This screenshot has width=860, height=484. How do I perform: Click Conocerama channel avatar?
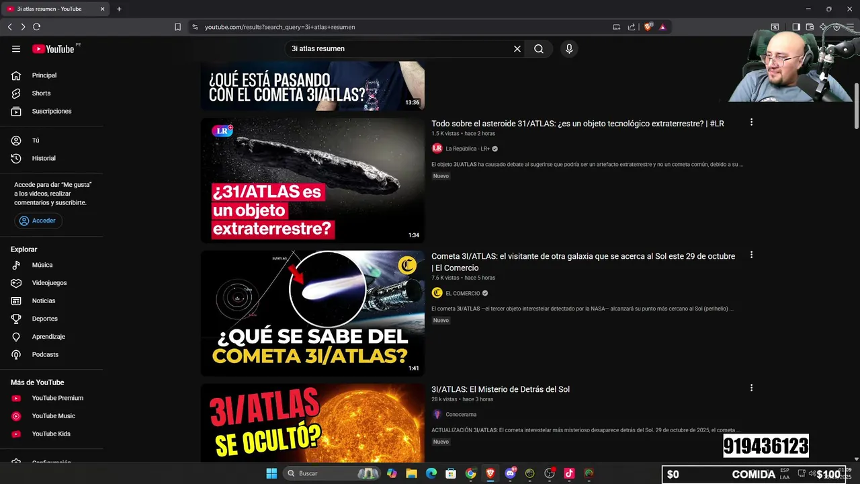(x=437, y=415)
